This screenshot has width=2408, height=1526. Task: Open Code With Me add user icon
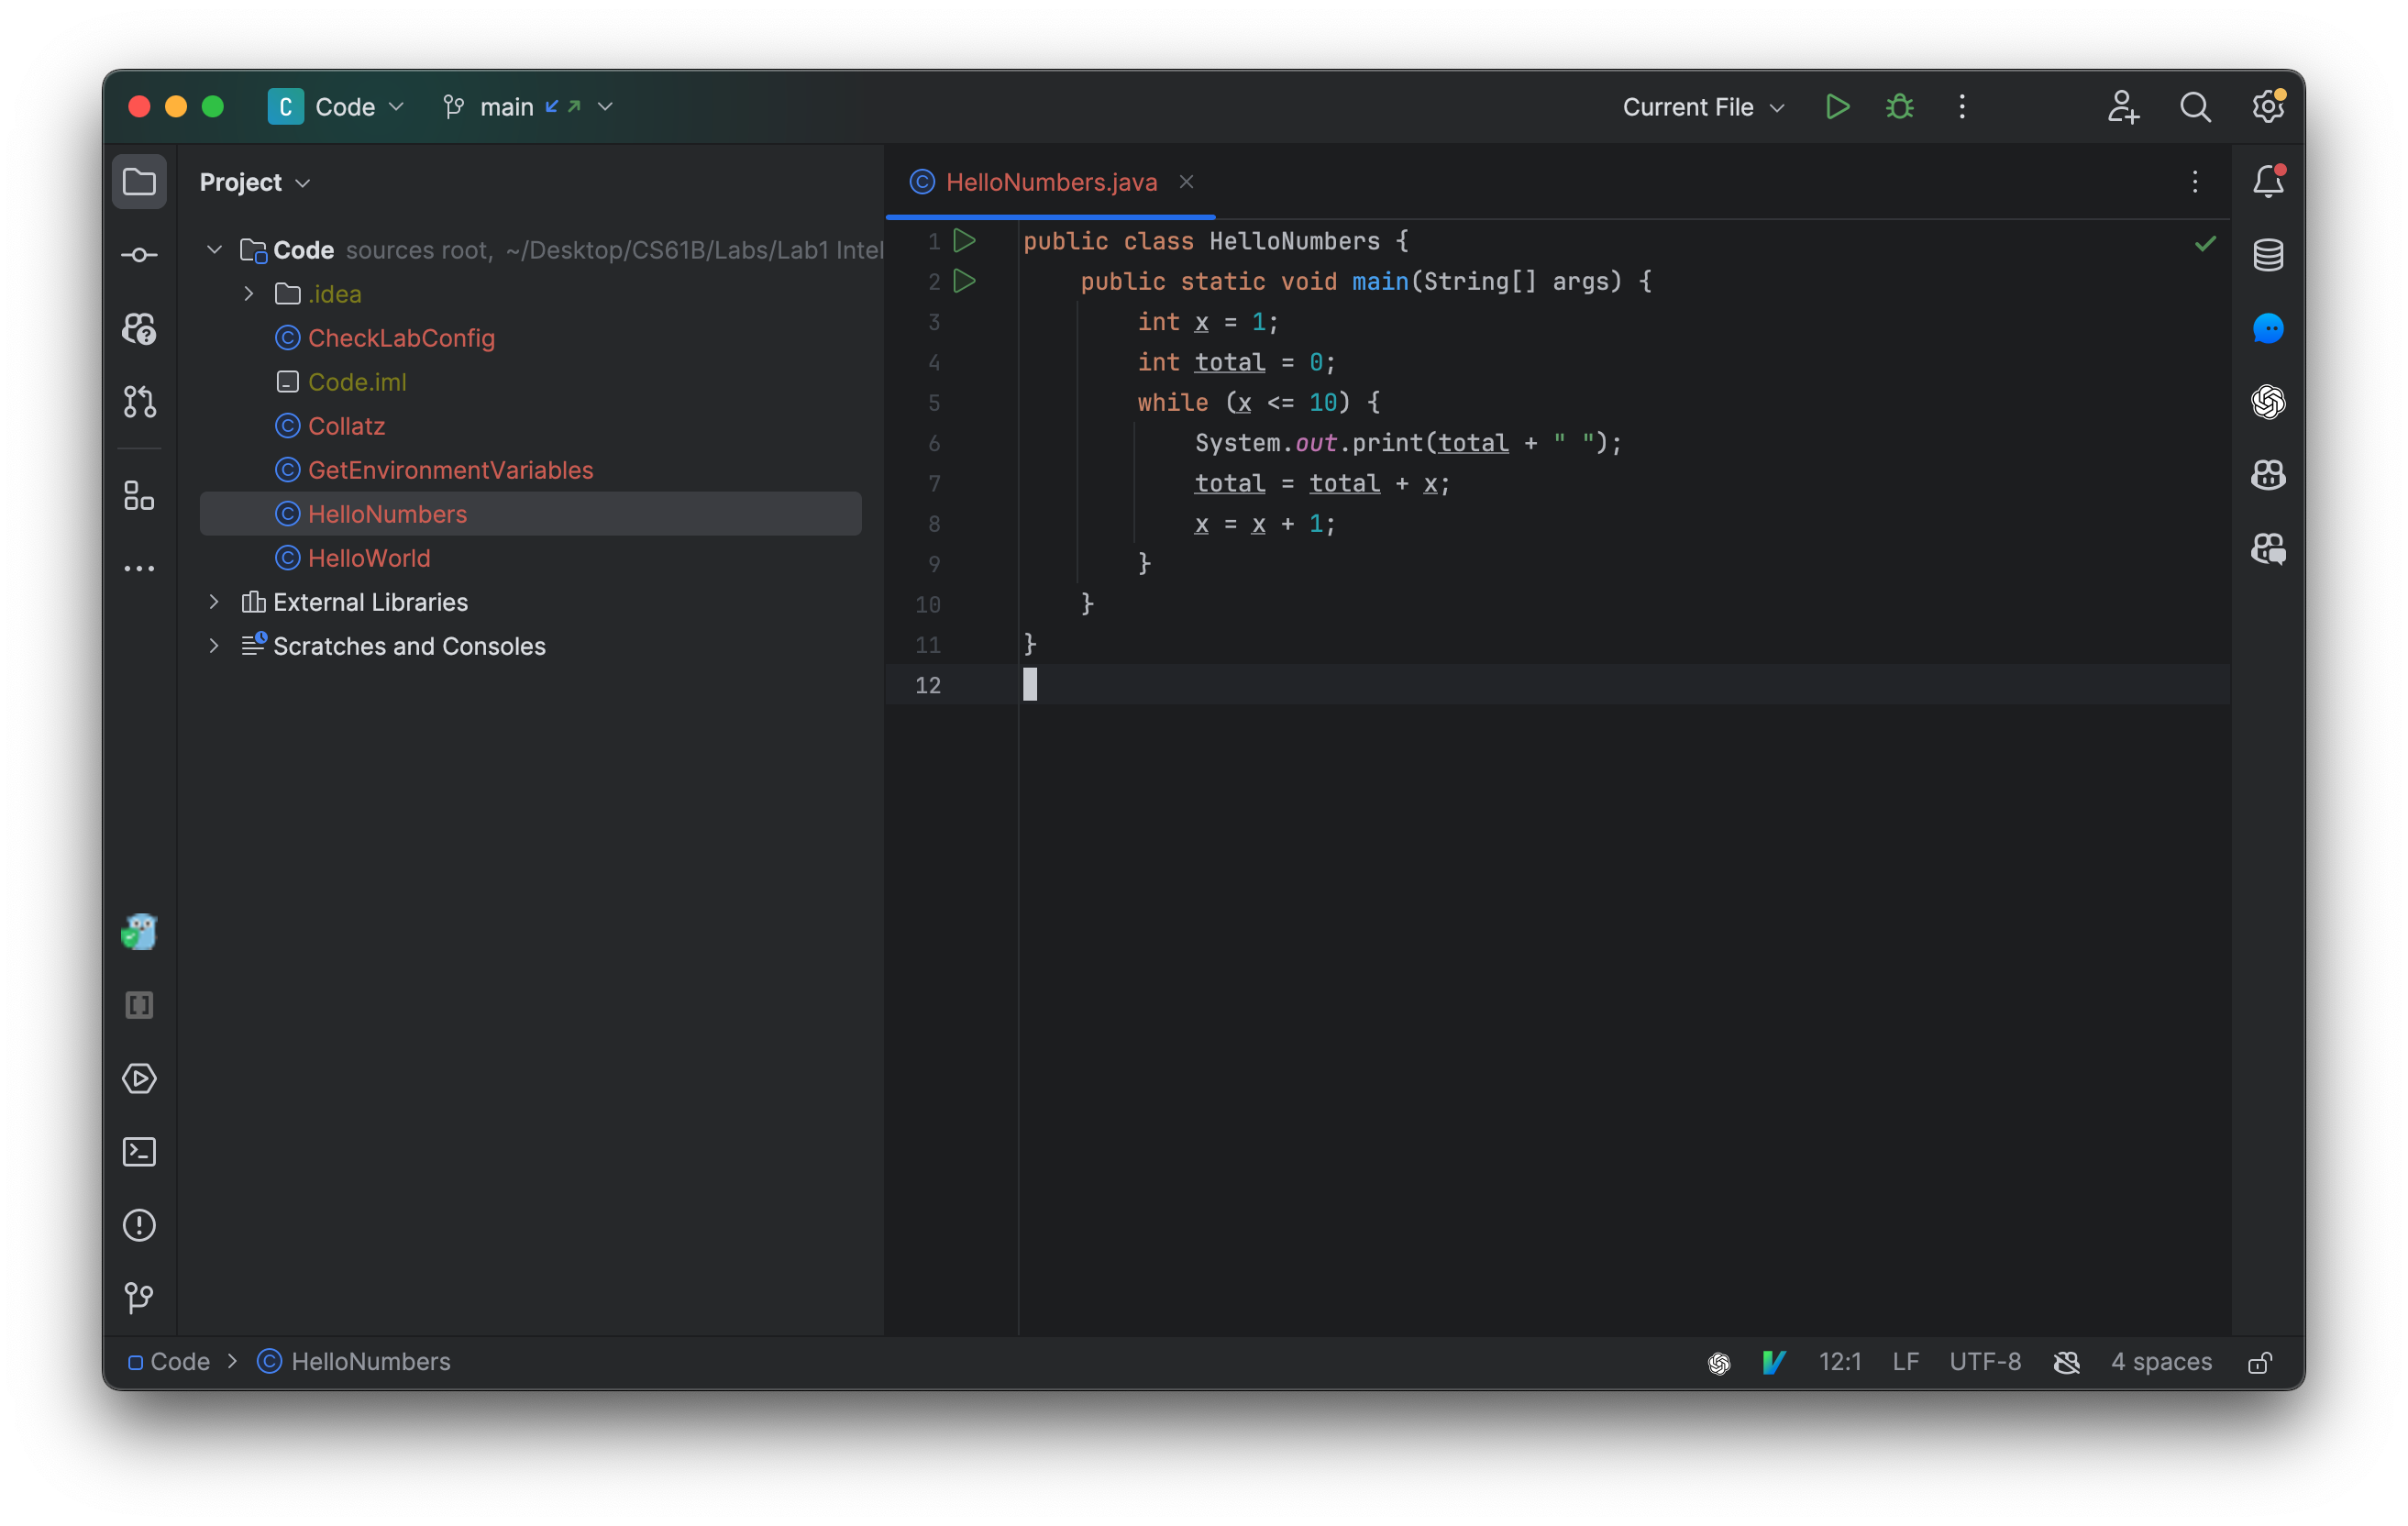2123,107
